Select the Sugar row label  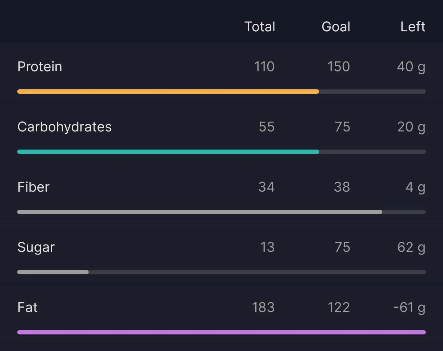tap(36, 248)
